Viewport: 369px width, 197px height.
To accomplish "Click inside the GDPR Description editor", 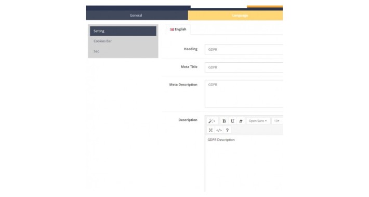I will tap(244, 163).
